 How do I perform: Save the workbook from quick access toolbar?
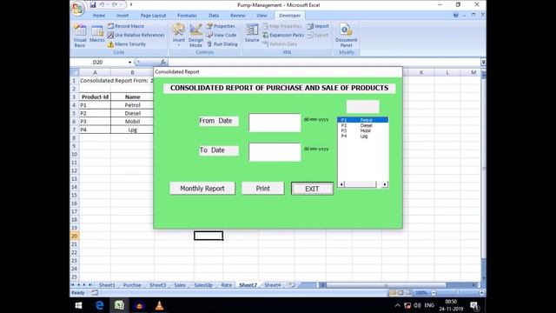pos(93,4)
